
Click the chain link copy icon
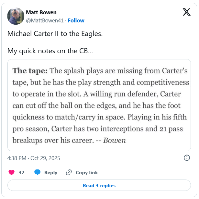pyautogui.click(x=69, y=172)
